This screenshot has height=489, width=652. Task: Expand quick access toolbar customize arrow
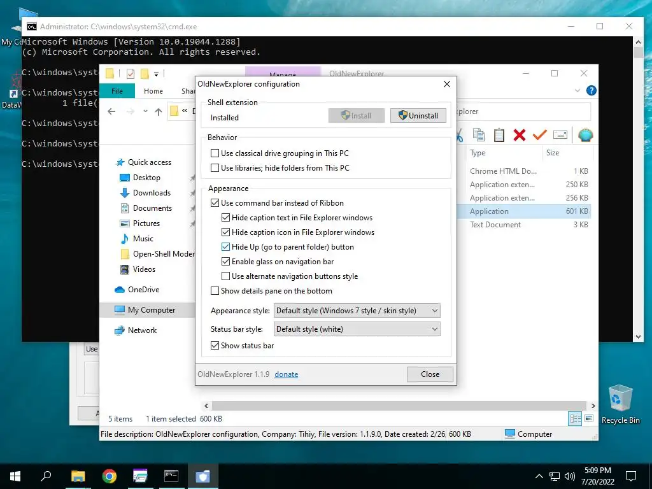coord(157,74)
